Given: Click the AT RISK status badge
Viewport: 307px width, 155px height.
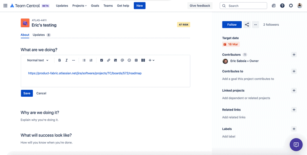Looking at the screenshot, I should click(183, 25).
